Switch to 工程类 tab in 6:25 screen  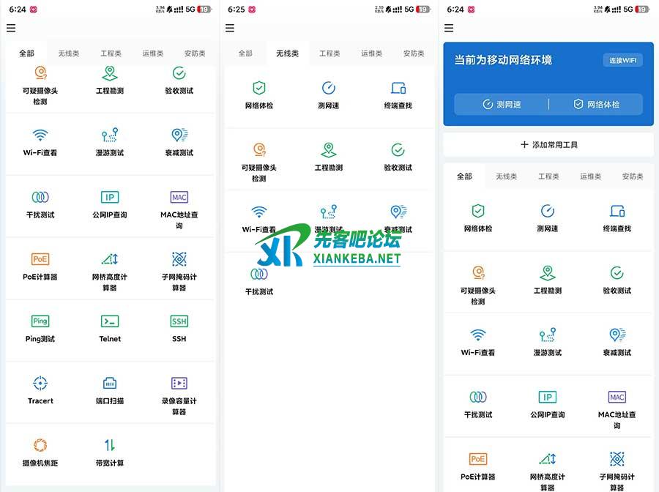[x=329, y=53]
